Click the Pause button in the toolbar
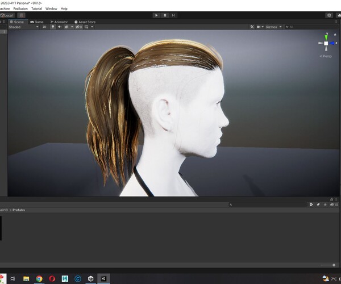The height and width of the screenshot is (284, 341). [165, 15]
